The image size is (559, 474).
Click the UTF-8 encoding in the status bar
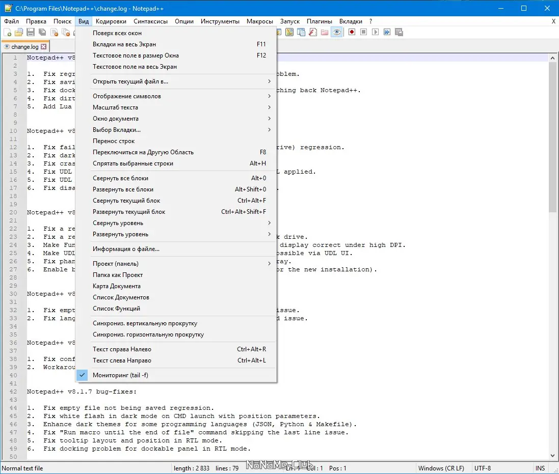483,468
